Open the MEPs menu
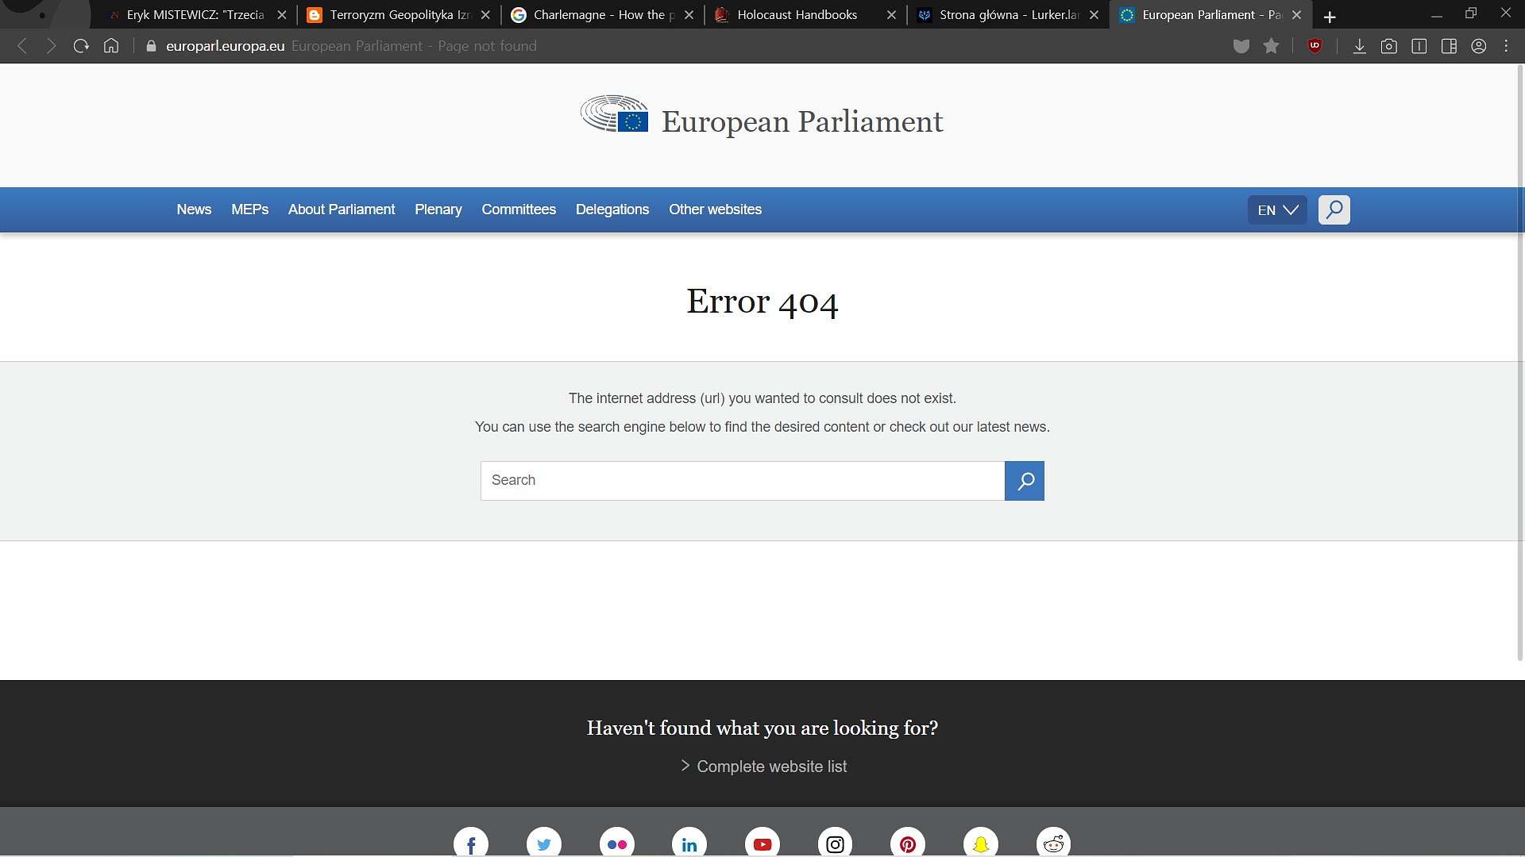 250,209
